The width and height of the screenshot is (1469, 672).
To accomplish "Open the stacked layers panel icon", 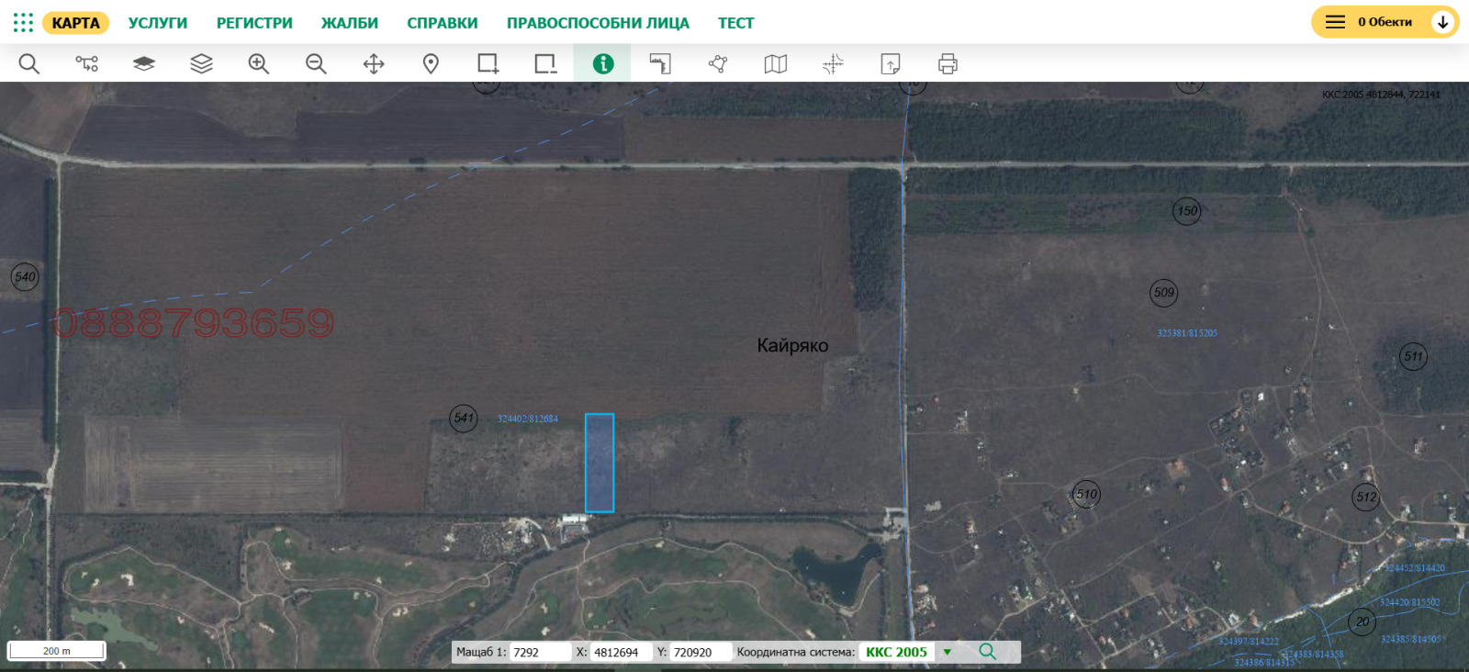I will click(201, 63).
